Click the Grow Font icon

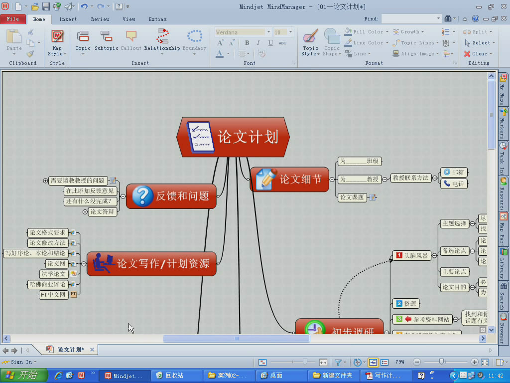(220, 43)
